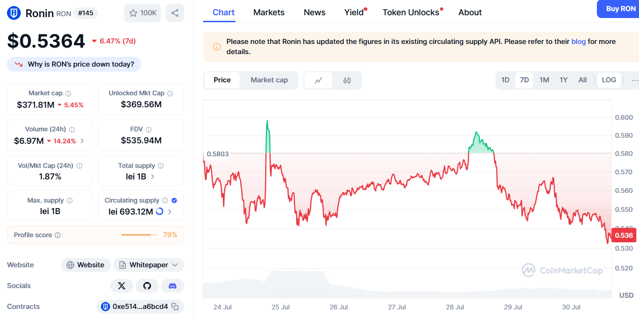Select the 7D time range
Image resolution: width=639 pixels, height=320 pixels.
pos(524,80)
